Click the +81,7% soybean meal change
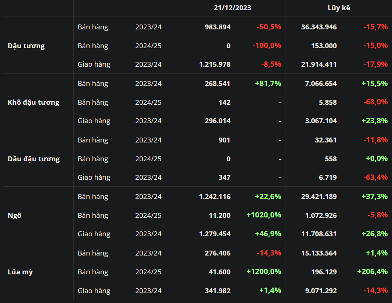Image resolution: width=392 pixels, height=303 pixels. click(x=268, y=84)
